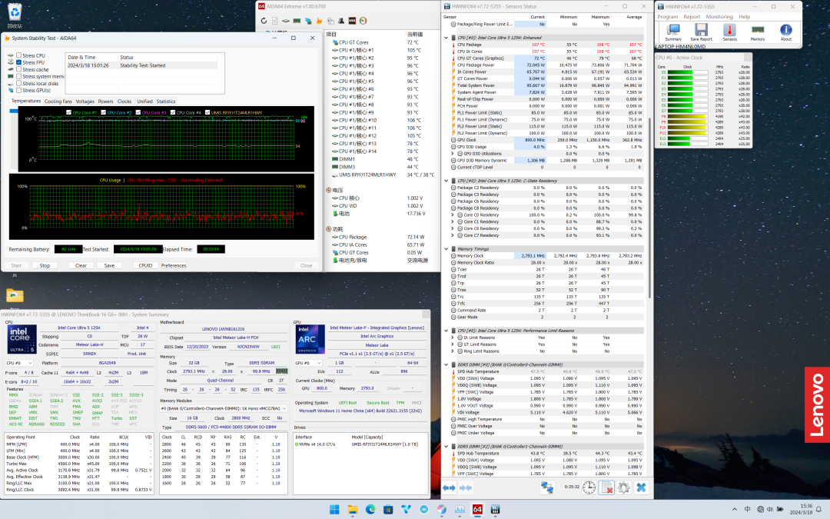Open the Program menu in HWiNFO64
Screen dimensions: 830x519
(x=668, y=17)
